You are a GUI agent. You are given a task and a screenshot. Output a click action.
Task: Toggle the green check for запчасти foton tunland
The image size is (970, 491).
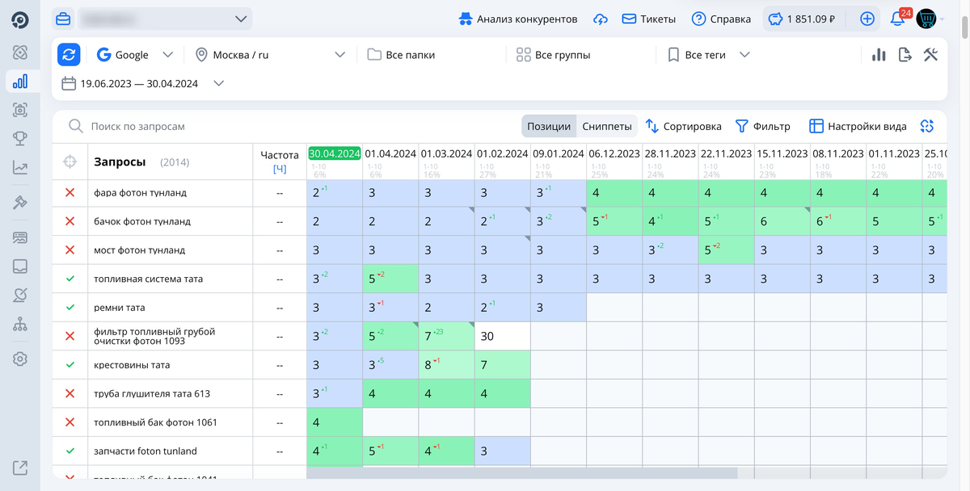(x=70, y=451)
